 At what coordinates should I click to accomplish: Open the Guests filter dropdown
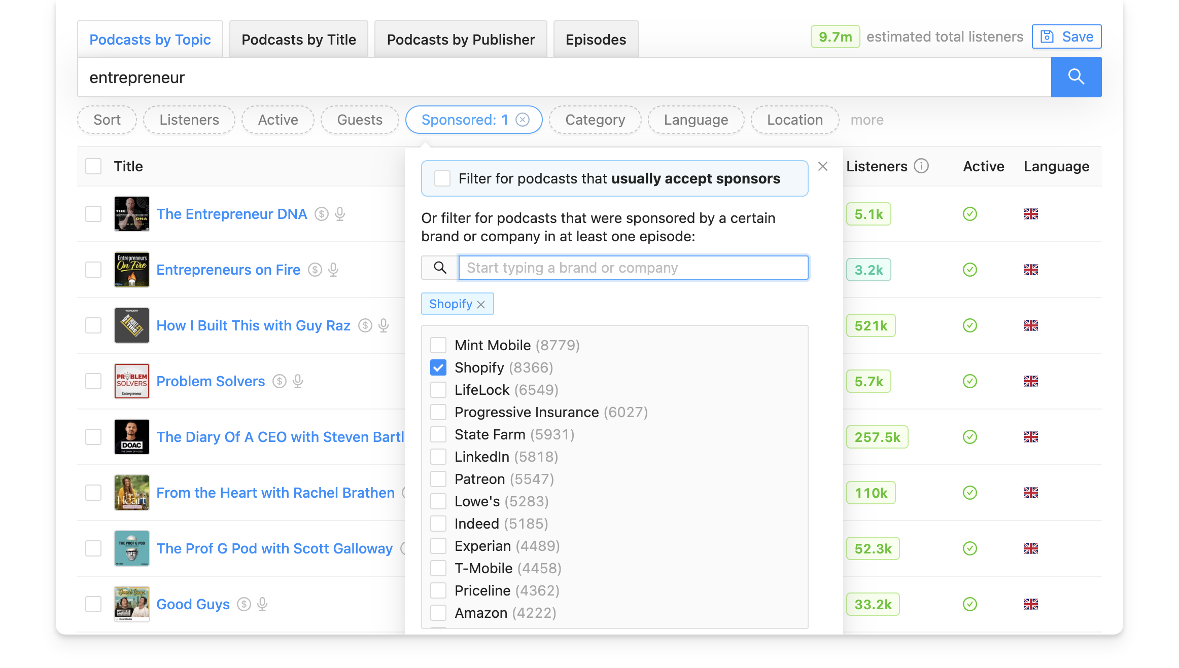pos(360,120)
